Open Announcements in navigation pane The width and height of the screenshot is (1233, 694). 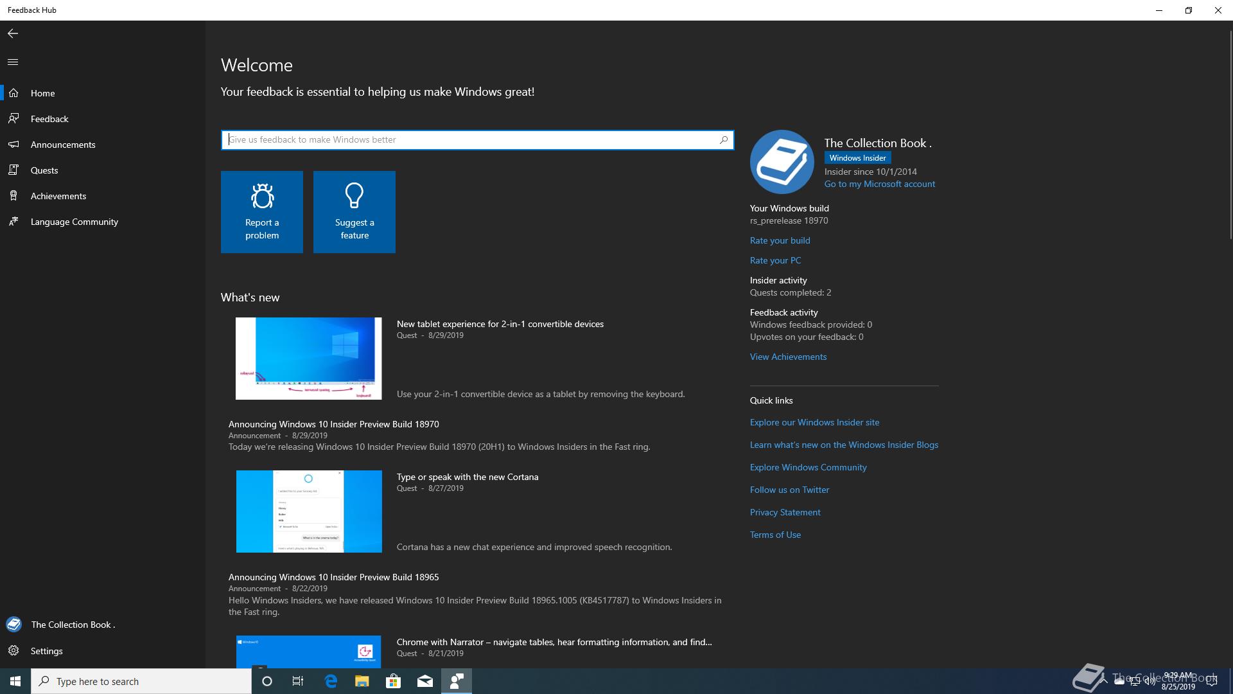pos(103,145)
